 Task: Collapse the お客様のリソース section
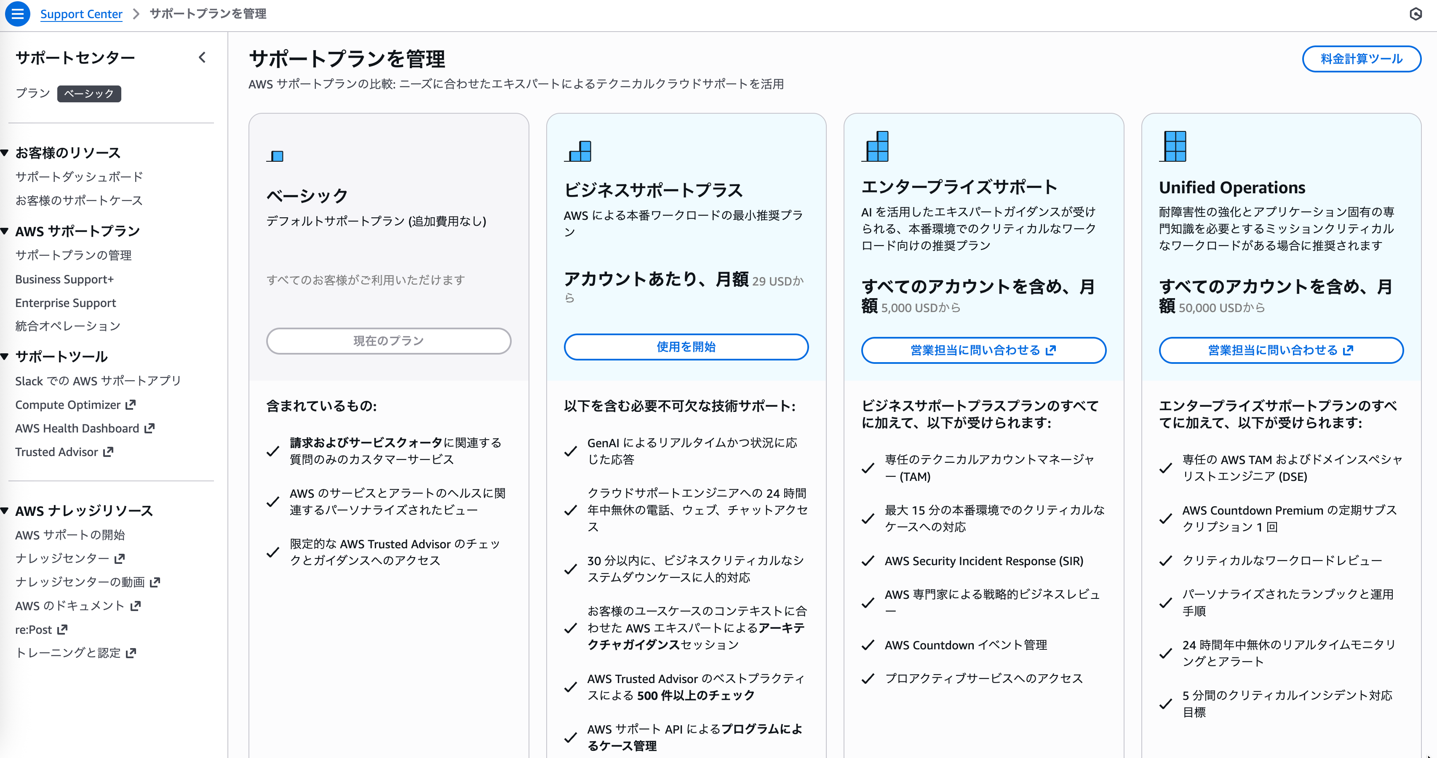pyautogui.click(x=5, y=153)
